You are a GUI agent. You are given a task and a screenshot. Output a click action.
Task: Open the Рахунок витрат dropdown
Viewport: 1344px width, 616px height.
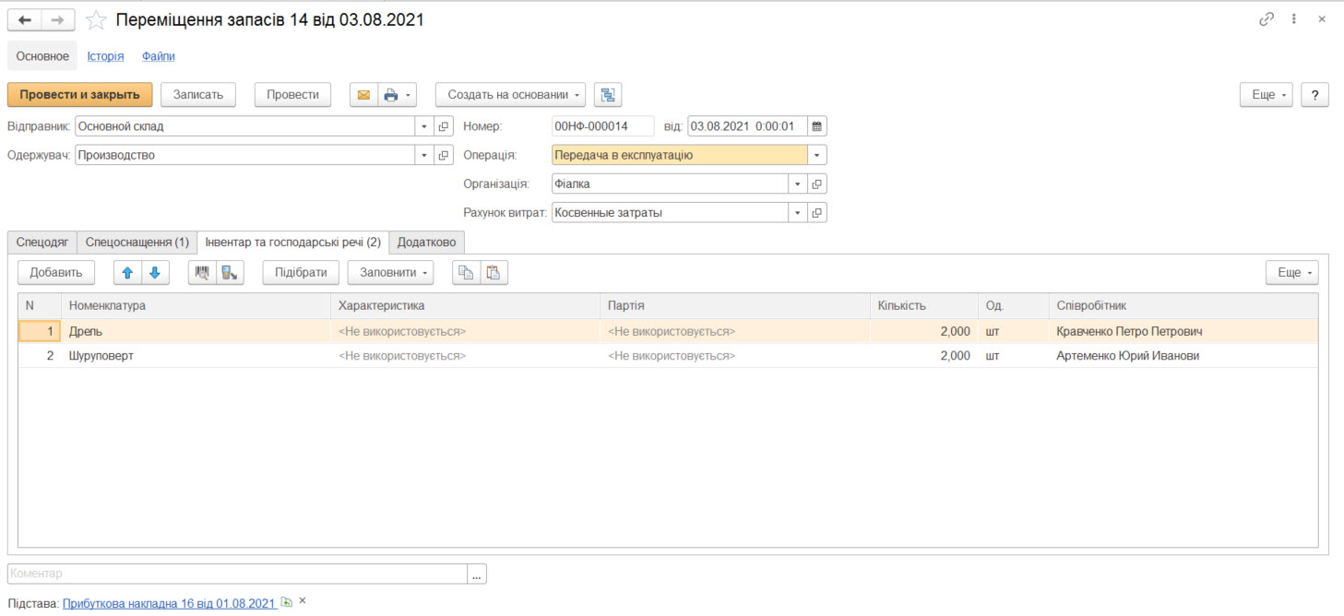click(x=798, y=213)
